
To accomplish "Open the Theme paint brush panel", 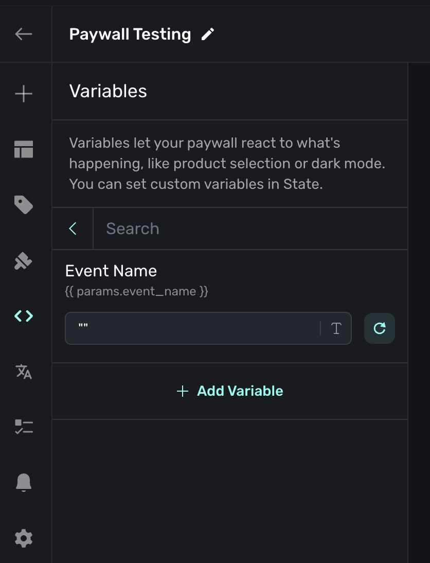I will point(24,261).
